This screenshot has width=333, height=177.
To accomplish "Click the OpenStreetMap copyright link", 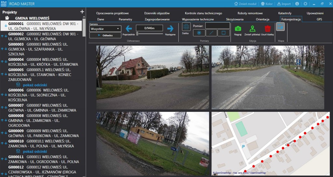I will (x=239, y=173).
